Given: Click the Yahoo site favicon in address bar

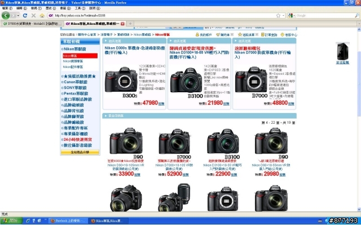Looking at the screenshot, I should click(51, 15).
